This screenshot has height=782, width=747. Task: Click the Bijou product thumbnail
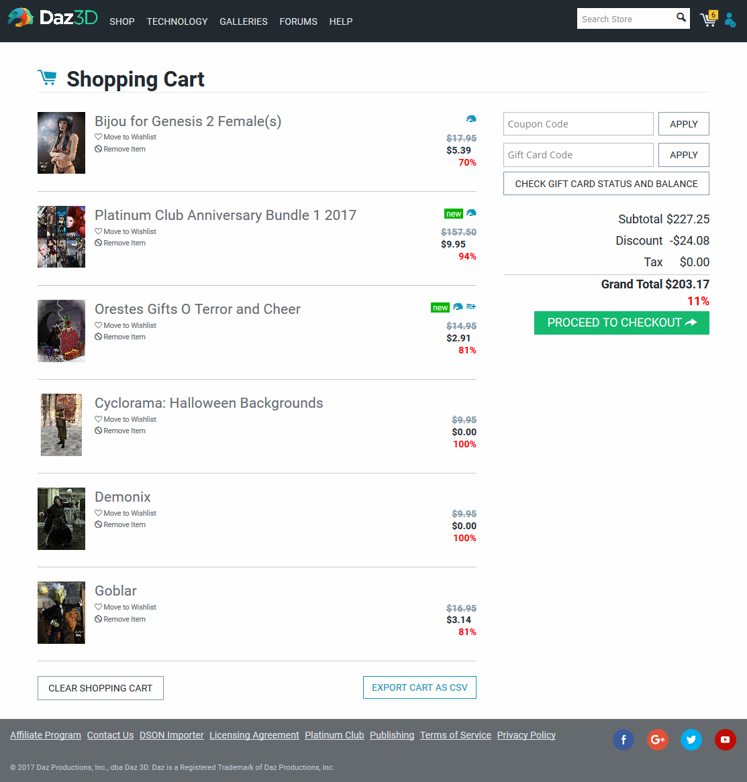61,143
